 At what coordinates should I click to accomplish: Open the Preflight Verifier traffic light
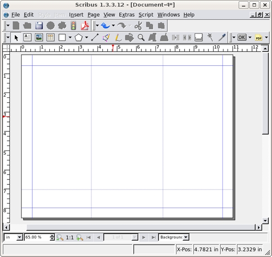click(x=73, y=26)
